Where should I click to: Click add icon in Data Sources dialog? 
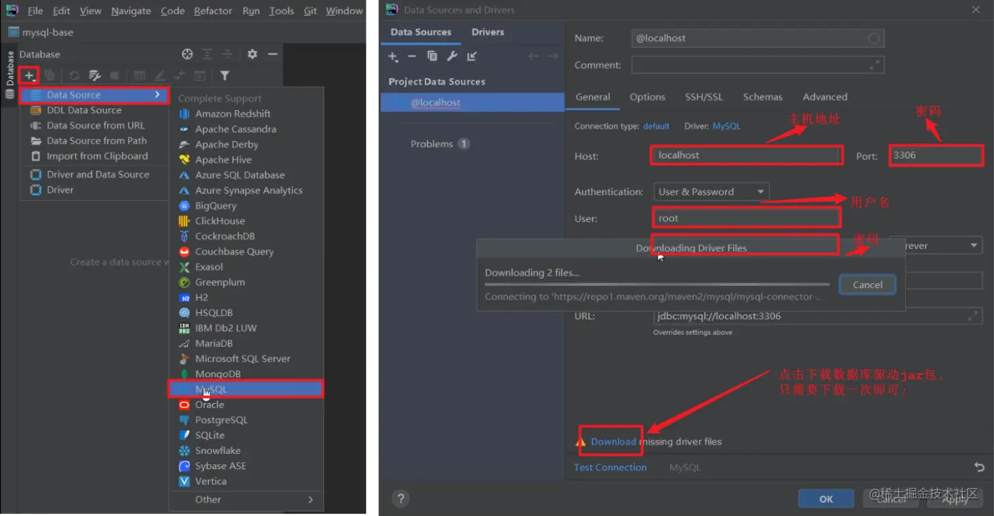[393, 57]
